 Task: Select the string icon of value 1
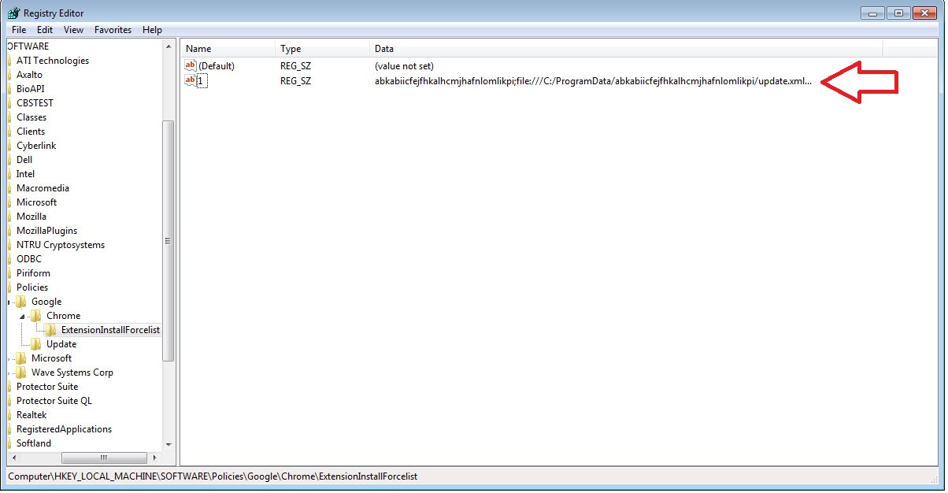190,80
